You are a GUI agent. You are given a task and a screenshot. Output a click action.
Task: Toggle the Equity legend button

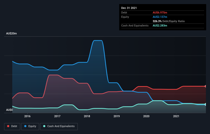coord(30,126)
